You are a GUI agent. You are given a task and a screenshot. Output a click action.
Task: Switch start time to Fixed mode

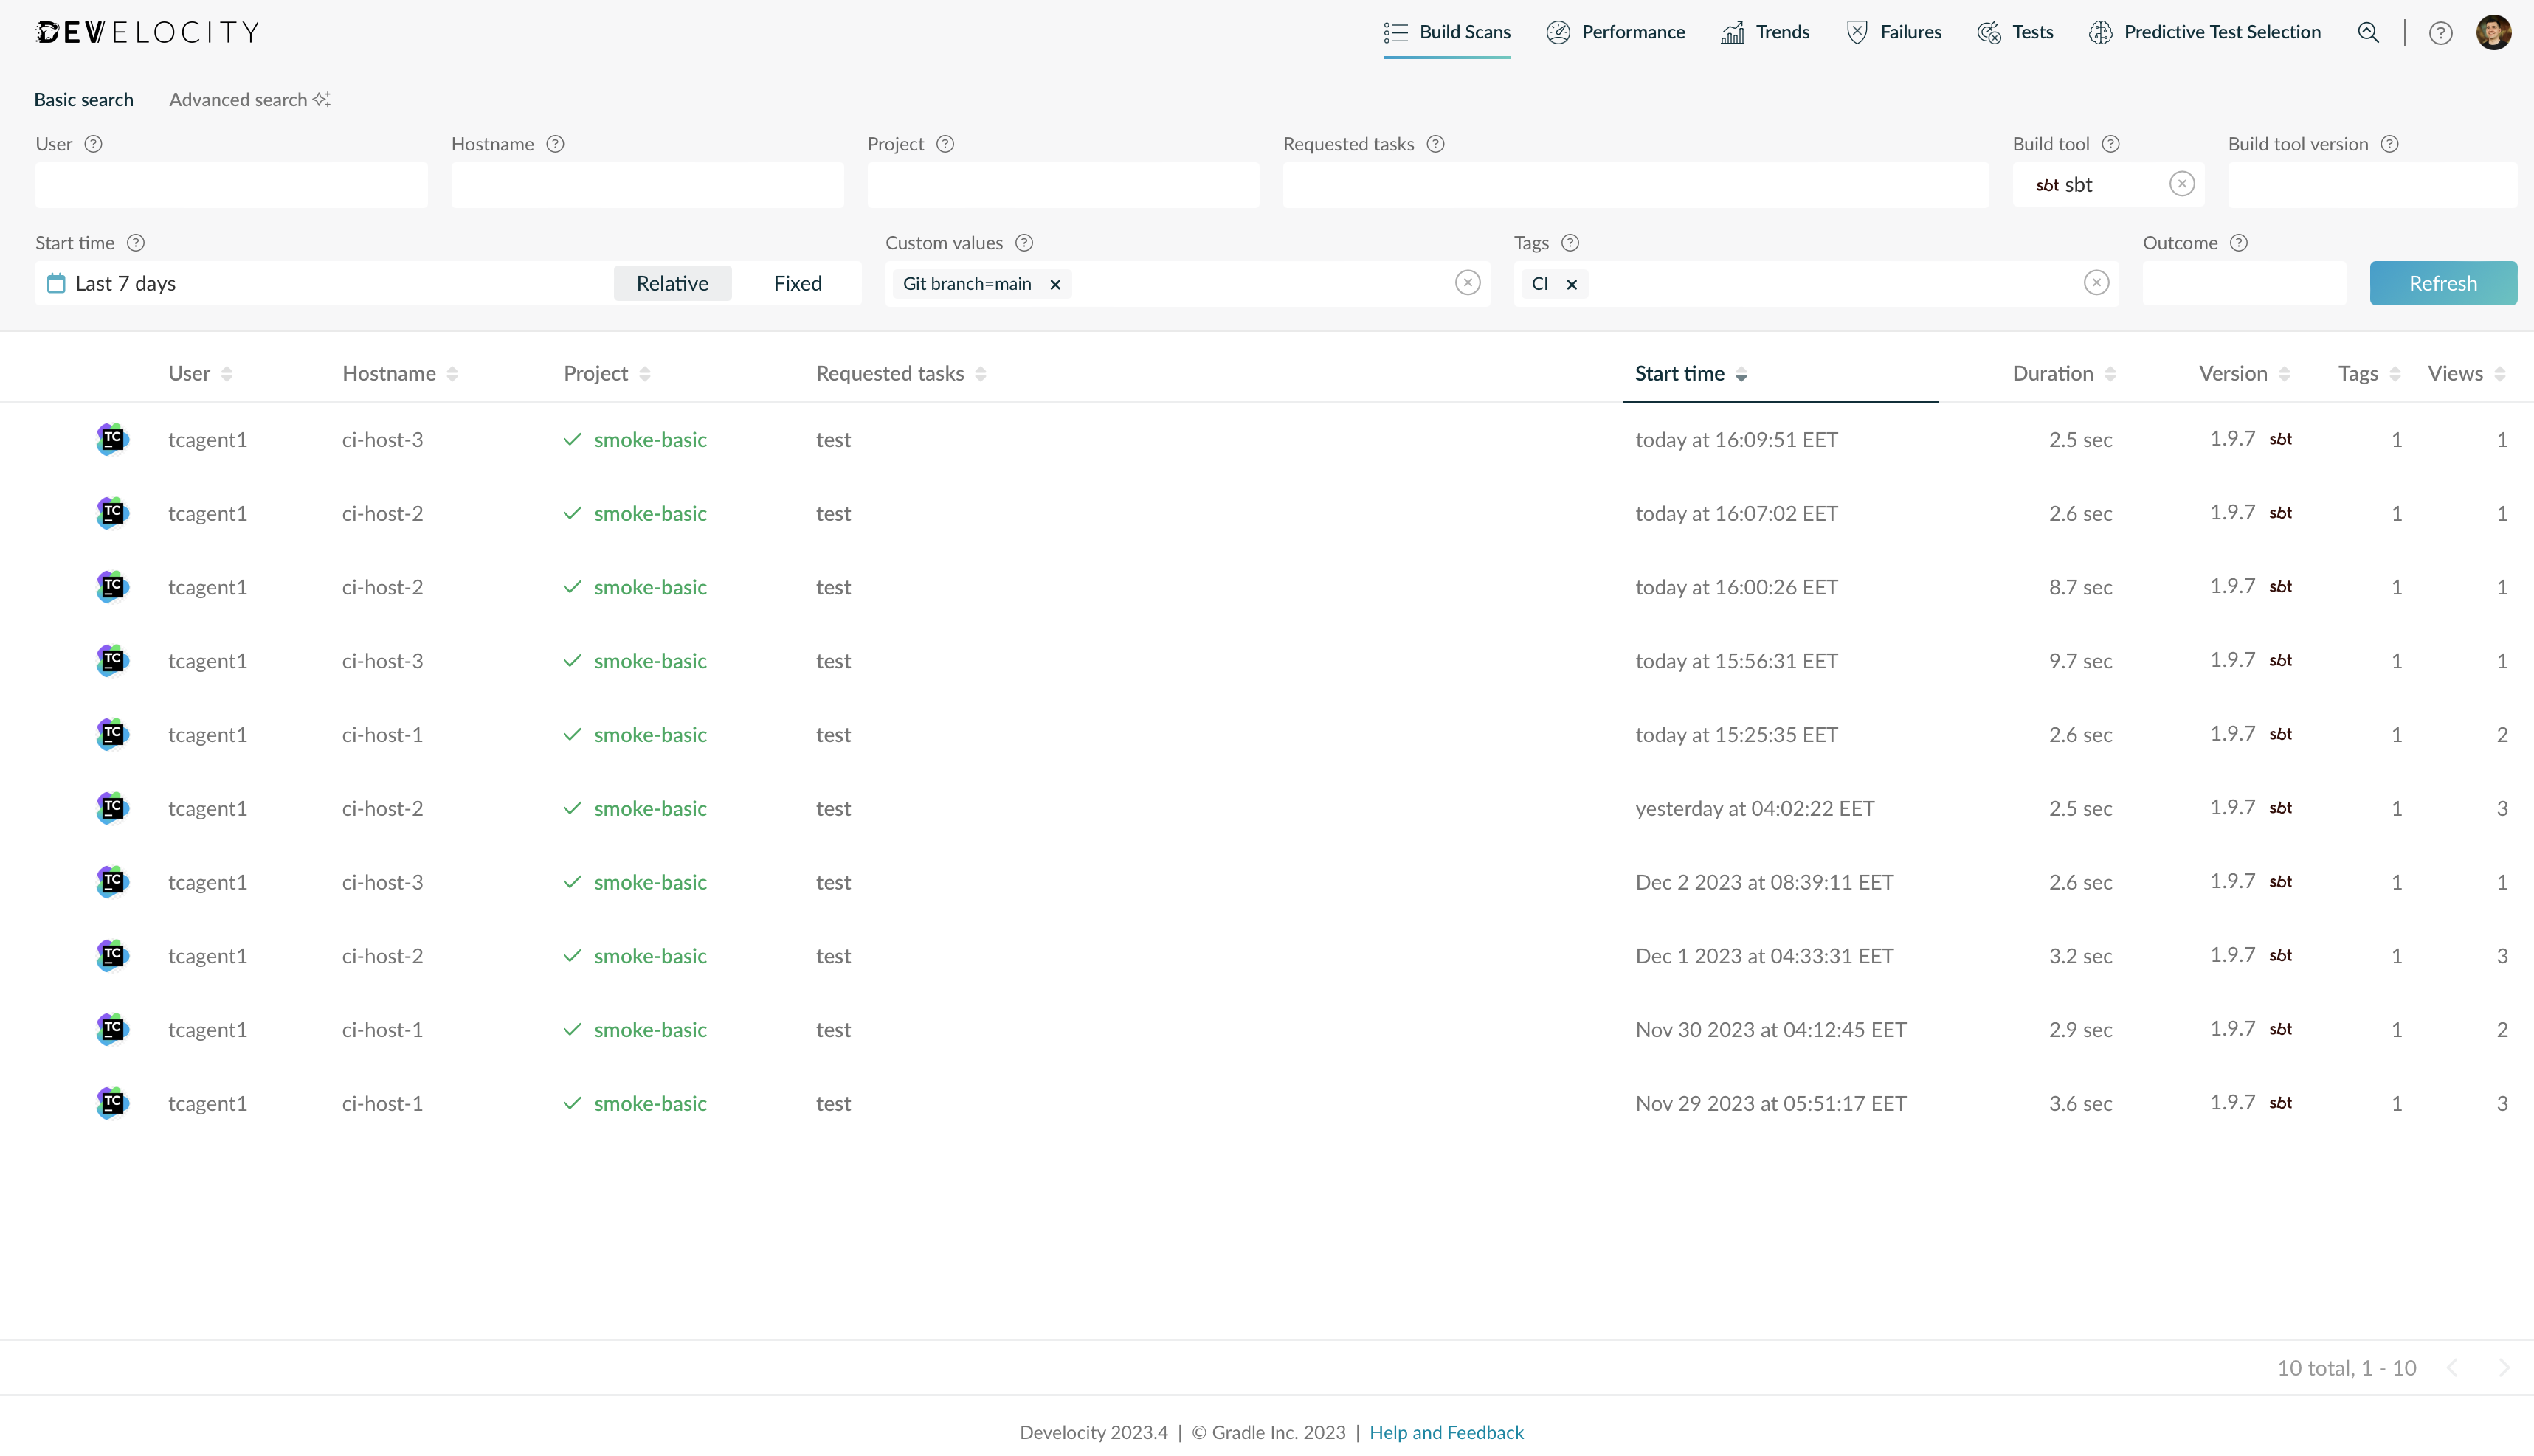point(797,283)
